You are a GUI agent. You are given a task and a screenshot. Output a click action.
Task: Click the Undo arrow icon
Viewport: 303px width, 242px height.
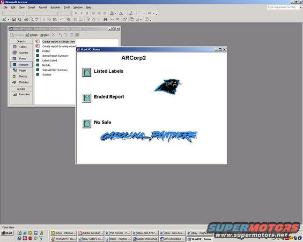[x=62, y=19]
